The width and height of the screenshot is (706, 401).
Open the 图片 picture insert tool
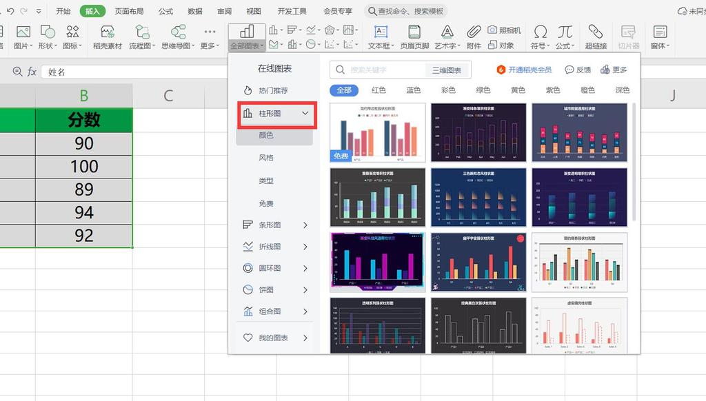point(23,37)
